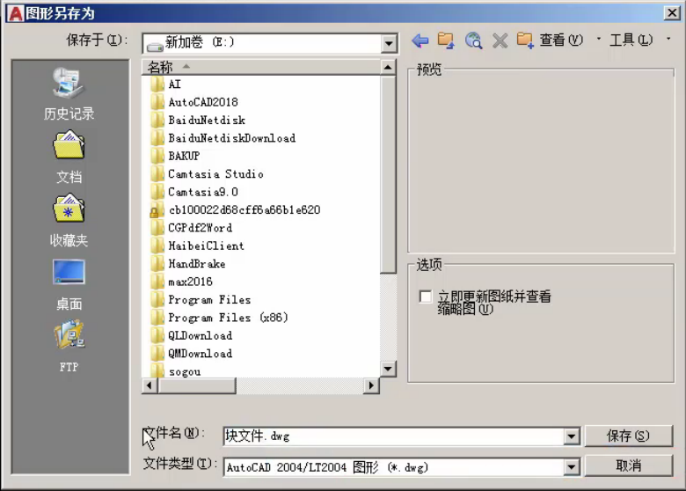Click the delete X icon in toolbar

pyautogui.click(x=500, y=41)
